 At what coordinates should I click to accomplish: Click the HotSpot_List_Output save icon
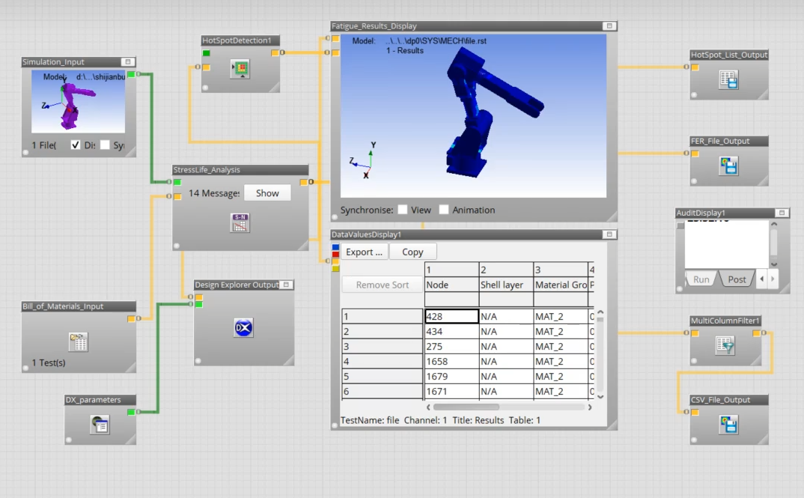[x=728, y=79]
